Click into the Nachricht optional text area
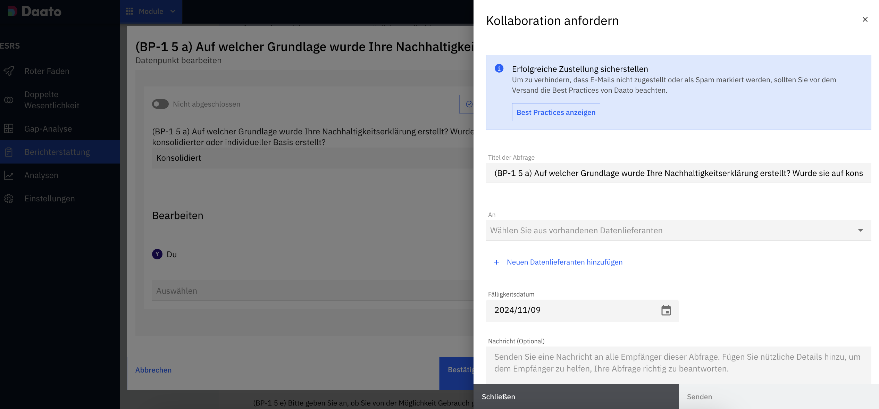 click(x=678, y=363)
